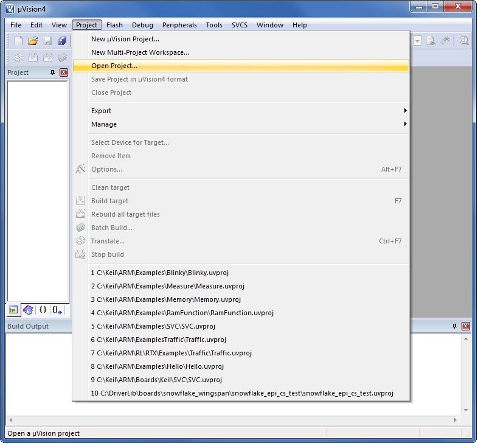Open recent ExamplesTraffic\Traffic.uvproj entry
The image size is (478, 443).
(241, 340)
